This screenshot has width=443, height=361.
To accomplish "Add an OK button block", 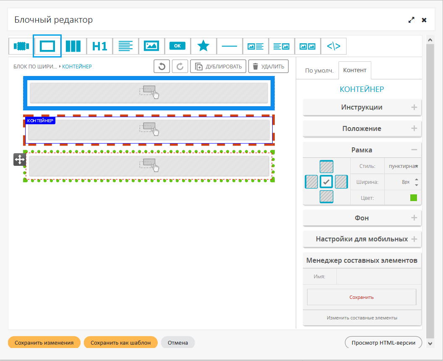I will tap(177, 46).
